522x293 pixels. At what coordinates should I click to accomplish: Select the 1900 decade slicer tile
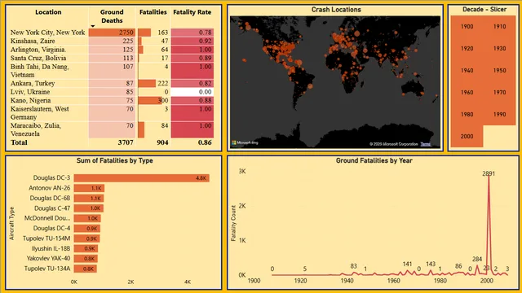pyautogui.click(x=467, y=27)
